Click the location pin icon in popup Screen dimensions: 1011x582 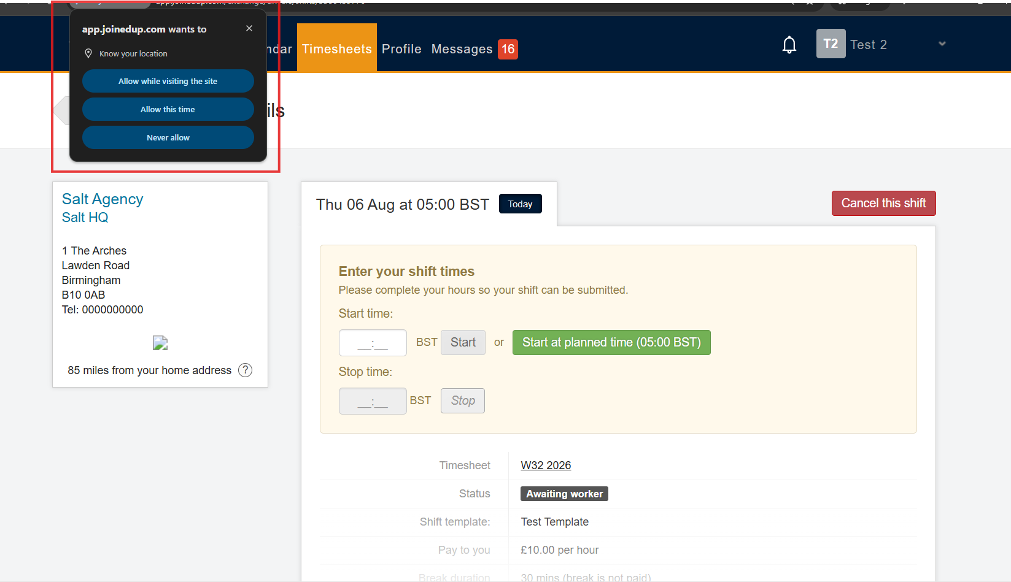click(88, 53)
